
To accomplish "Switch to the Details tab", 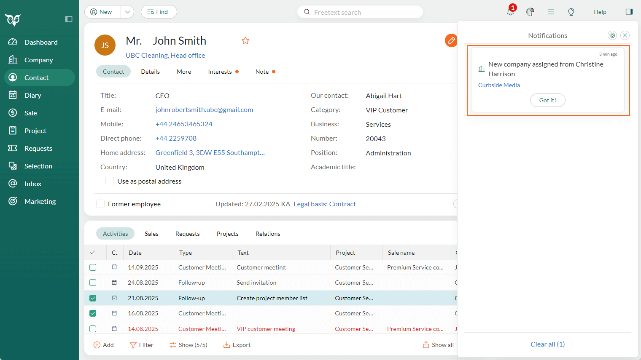I will 150,72.
